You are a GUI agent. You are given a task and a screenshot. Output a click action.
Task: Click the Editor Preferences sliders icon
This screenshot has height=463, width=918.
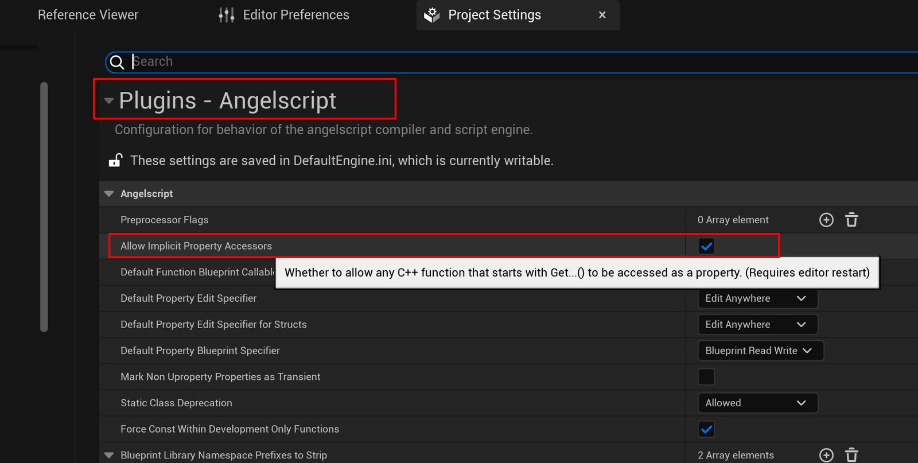227,15
